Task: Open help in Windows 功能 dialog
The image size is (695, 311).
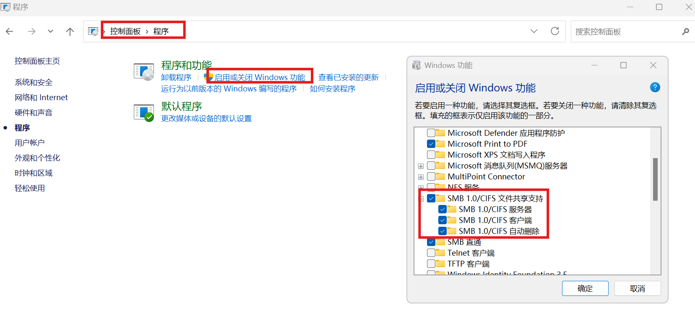Action: [655, 87]
